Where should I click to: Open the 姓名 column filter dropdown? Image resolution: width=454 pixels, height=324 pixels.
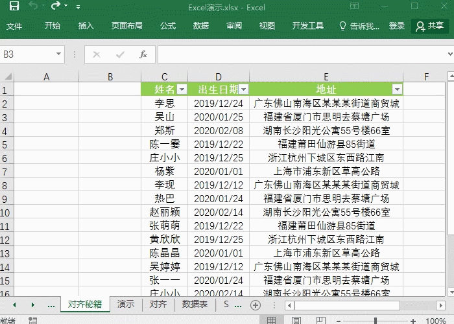tap(182, 89)
